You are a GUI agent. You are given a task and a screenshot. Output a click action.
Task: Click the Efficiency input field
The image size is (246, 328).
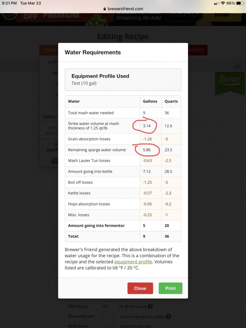tap(109, 306)
